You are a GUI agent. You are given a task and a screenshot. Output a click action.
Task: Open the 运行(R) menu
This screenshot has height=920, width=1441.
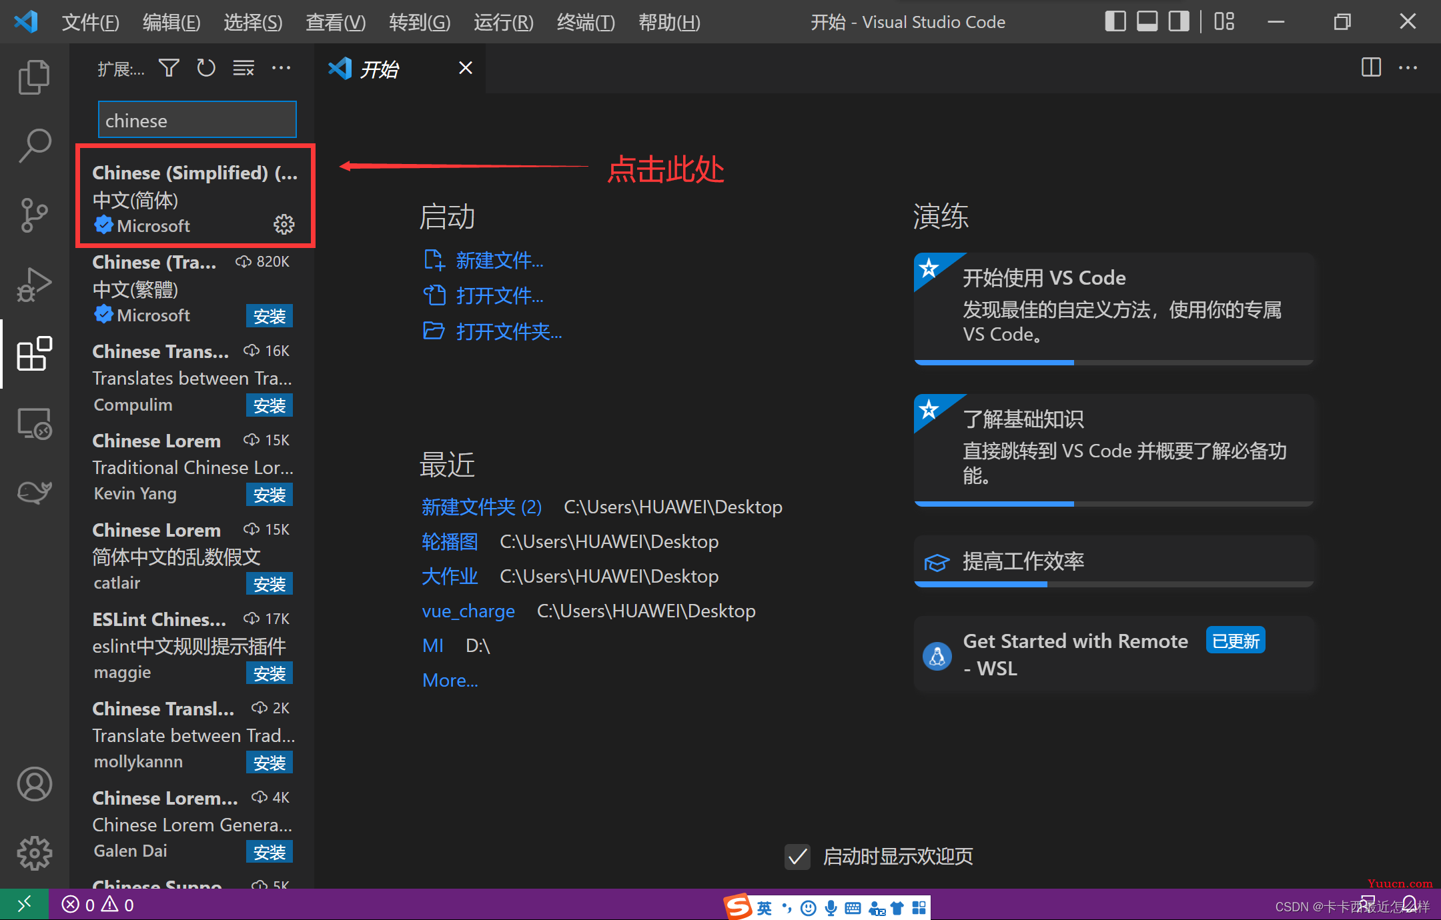[504, 22]
